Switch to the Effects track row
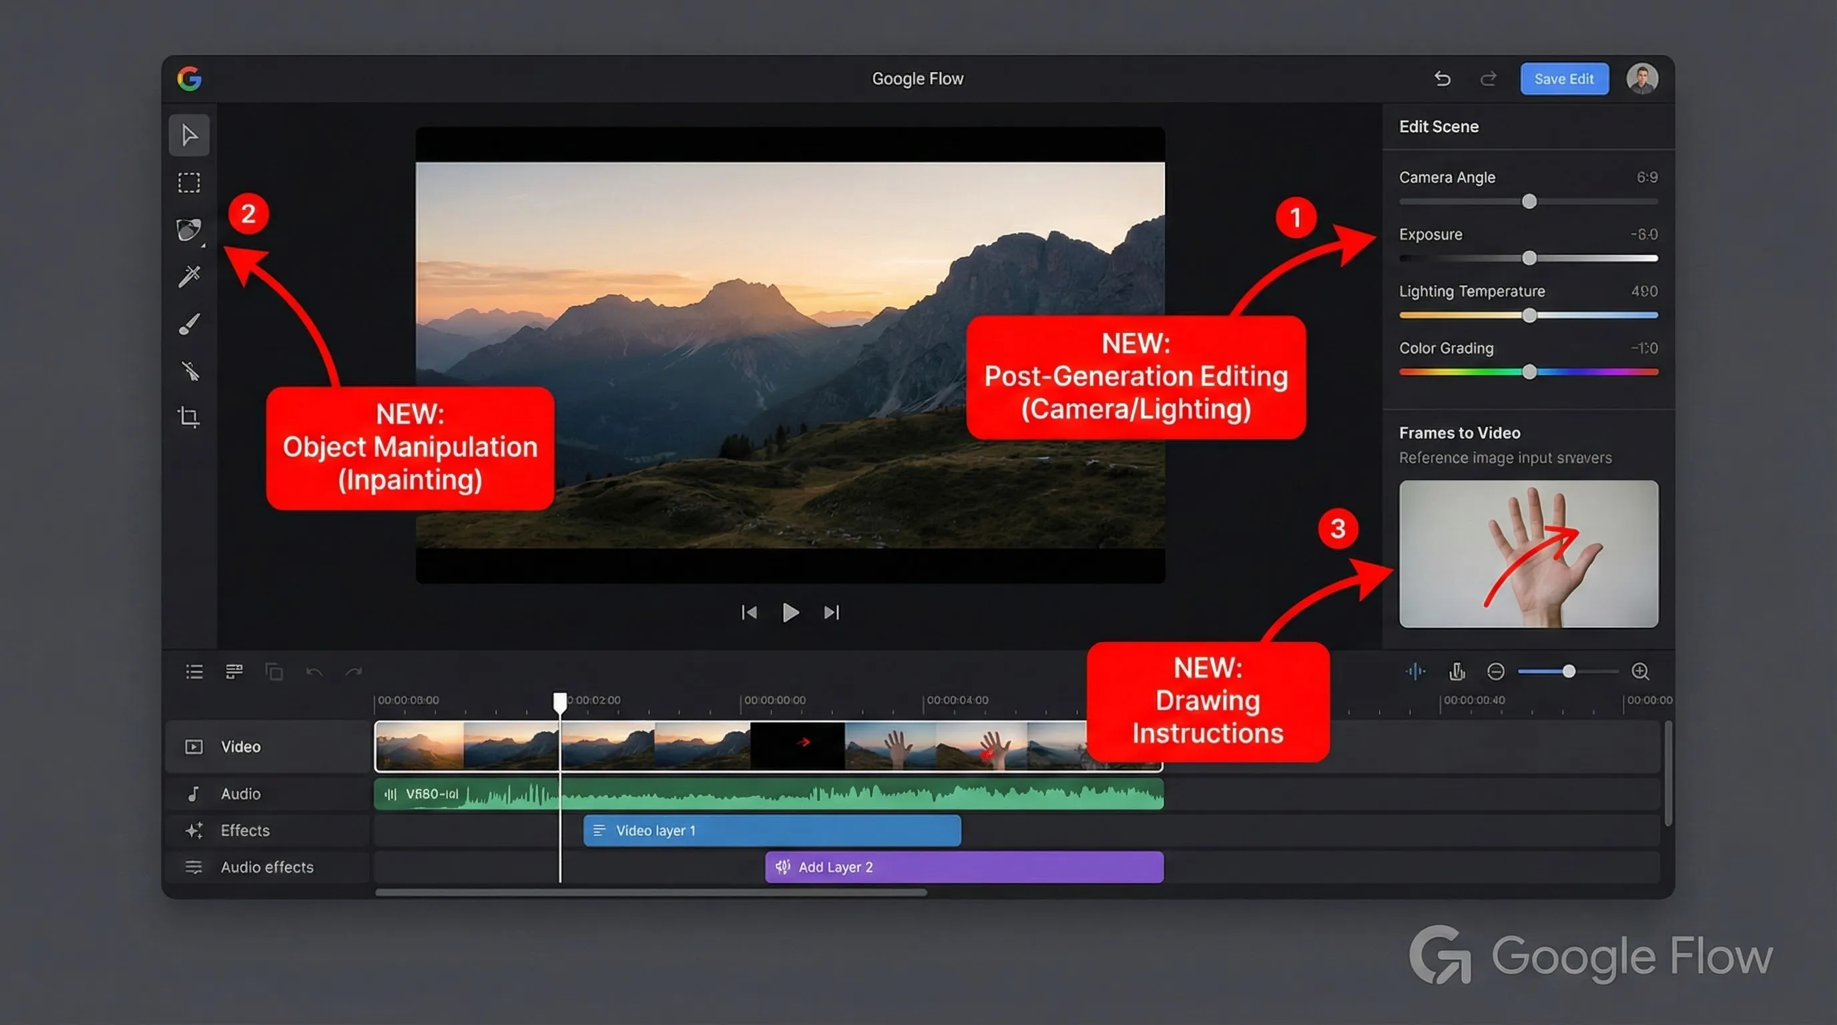Screen dimensions: 1837x1025 pyautogui.click(x=244, y=830)
